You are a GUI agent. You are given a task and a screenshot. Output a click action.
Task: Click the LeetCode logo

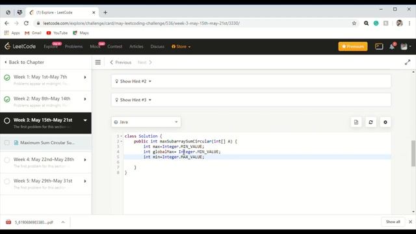20,46
